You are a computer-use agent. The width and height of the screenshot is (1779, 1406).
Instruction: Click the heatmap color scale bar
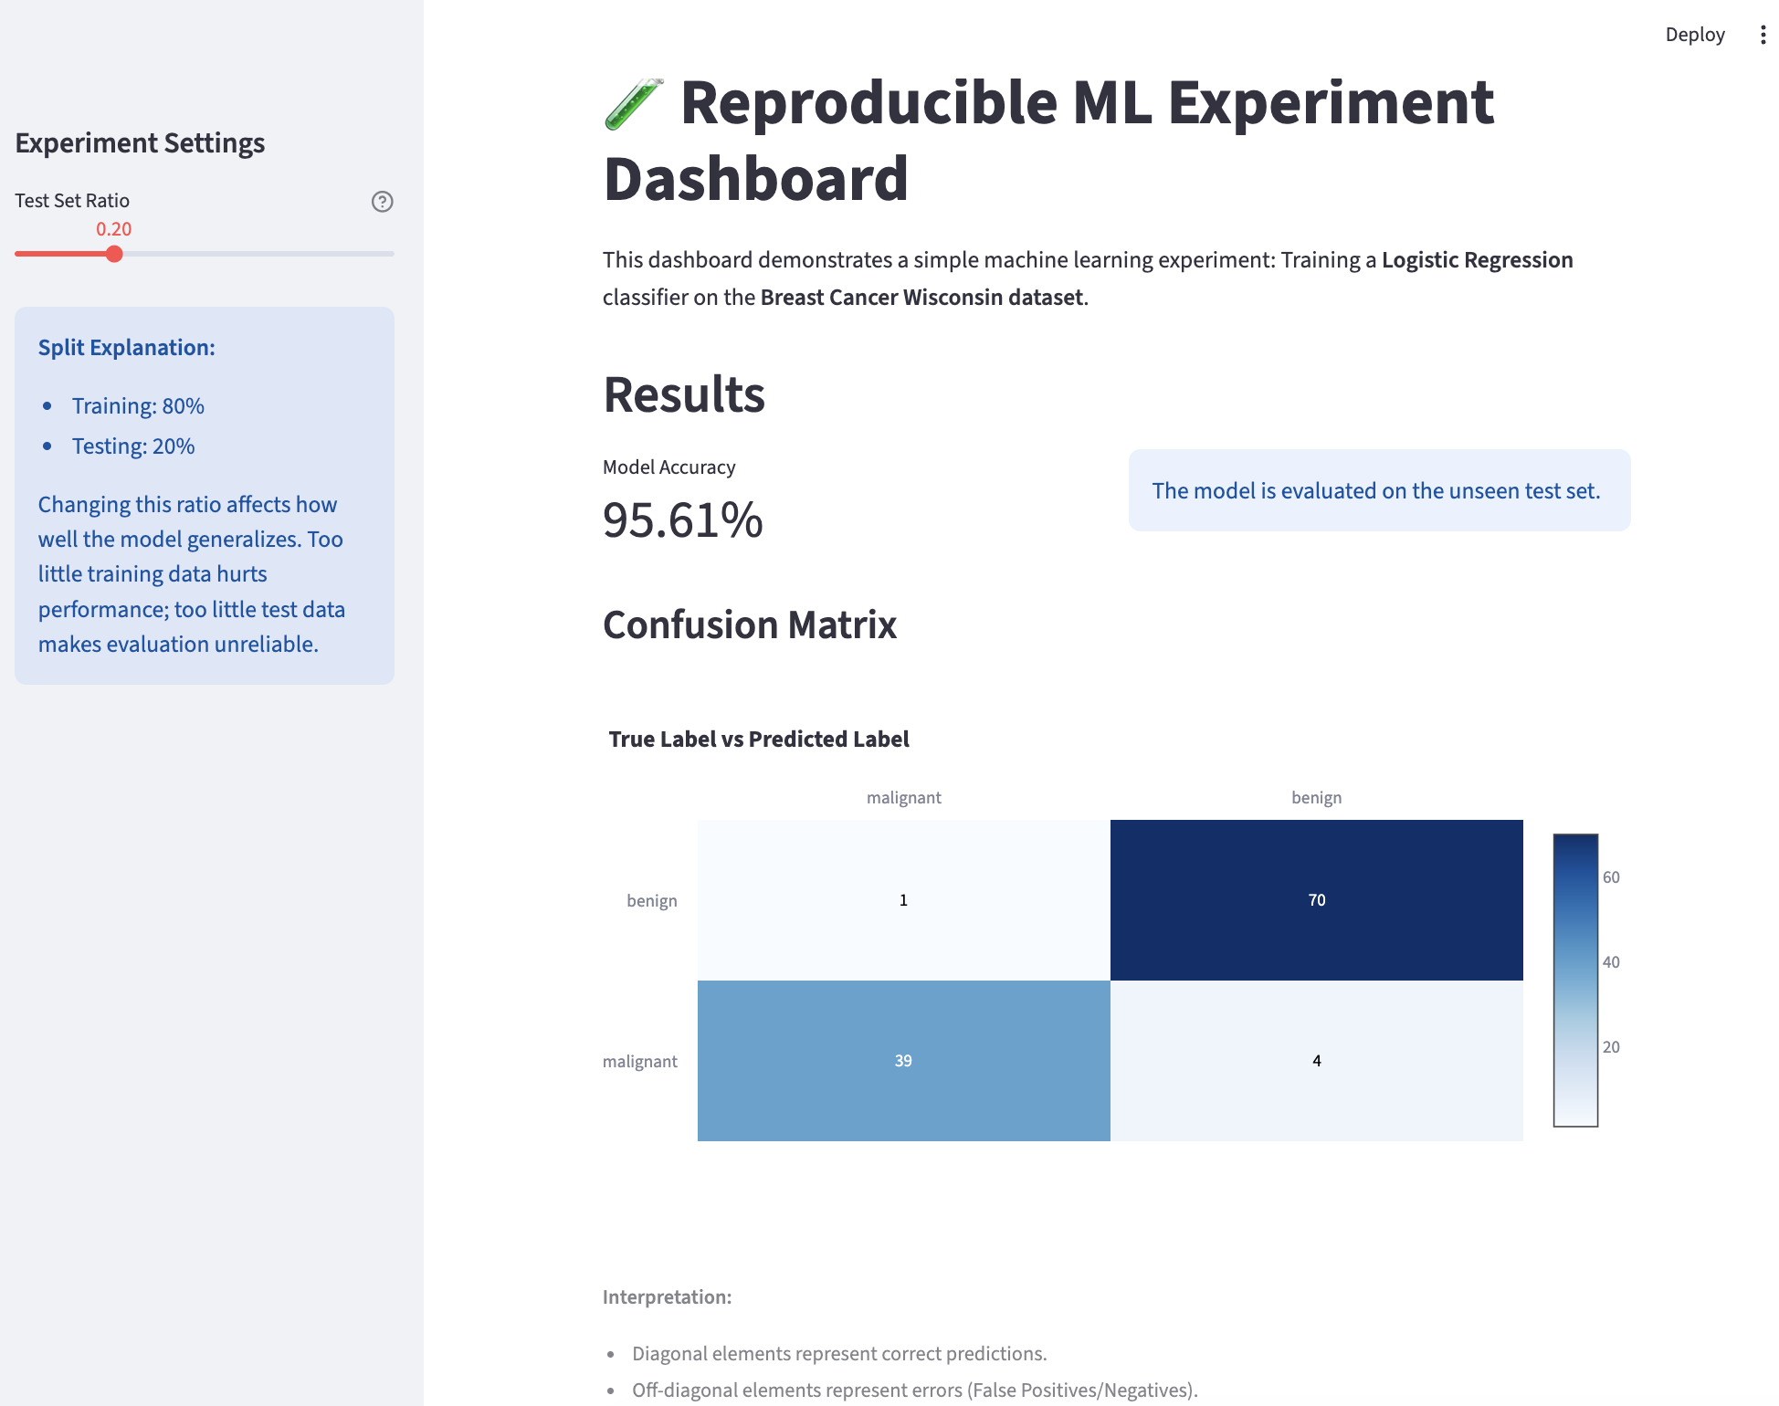pyautogui.click(x=1575, y=980)
